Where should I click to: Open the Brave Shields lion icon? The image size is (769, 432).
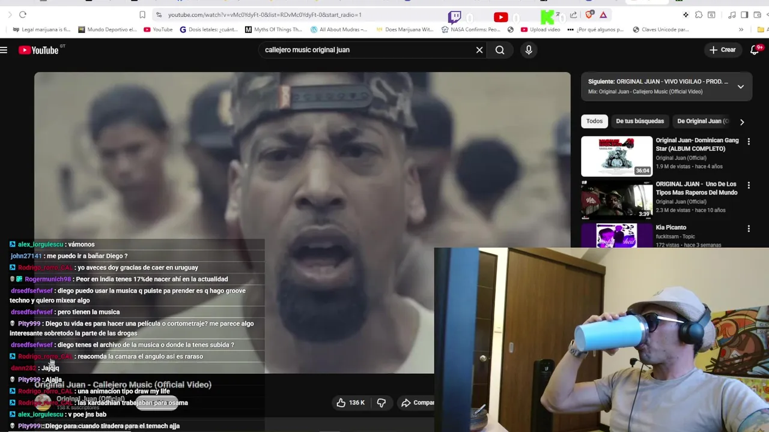589,14
